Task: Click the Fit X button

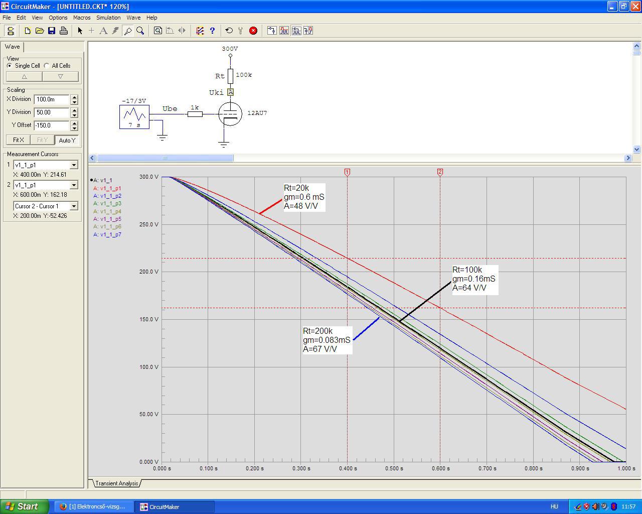Action: [x=18, y=140]
